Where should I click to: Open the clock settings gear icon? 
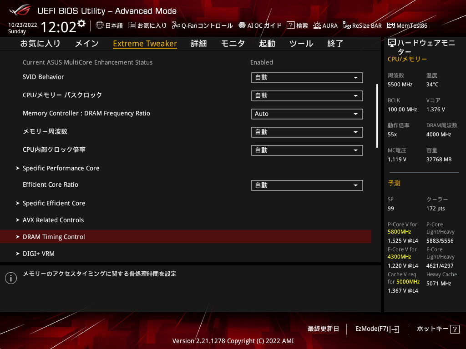[x=81, y=24]
